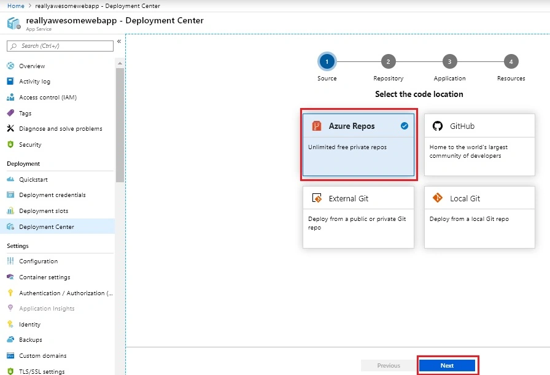
Task: Collapse the sidebar with the double chevron
Action: 119,41
